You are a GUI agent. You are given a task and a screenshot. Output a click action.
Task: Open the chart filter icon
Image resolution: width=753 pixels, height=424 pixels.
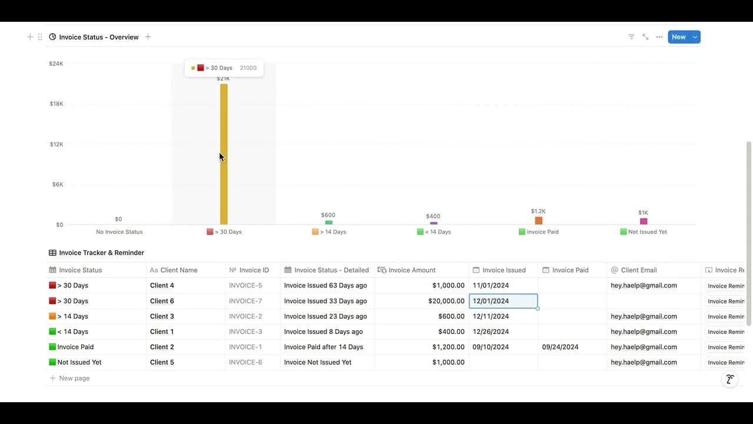click(x=631, y=37)
